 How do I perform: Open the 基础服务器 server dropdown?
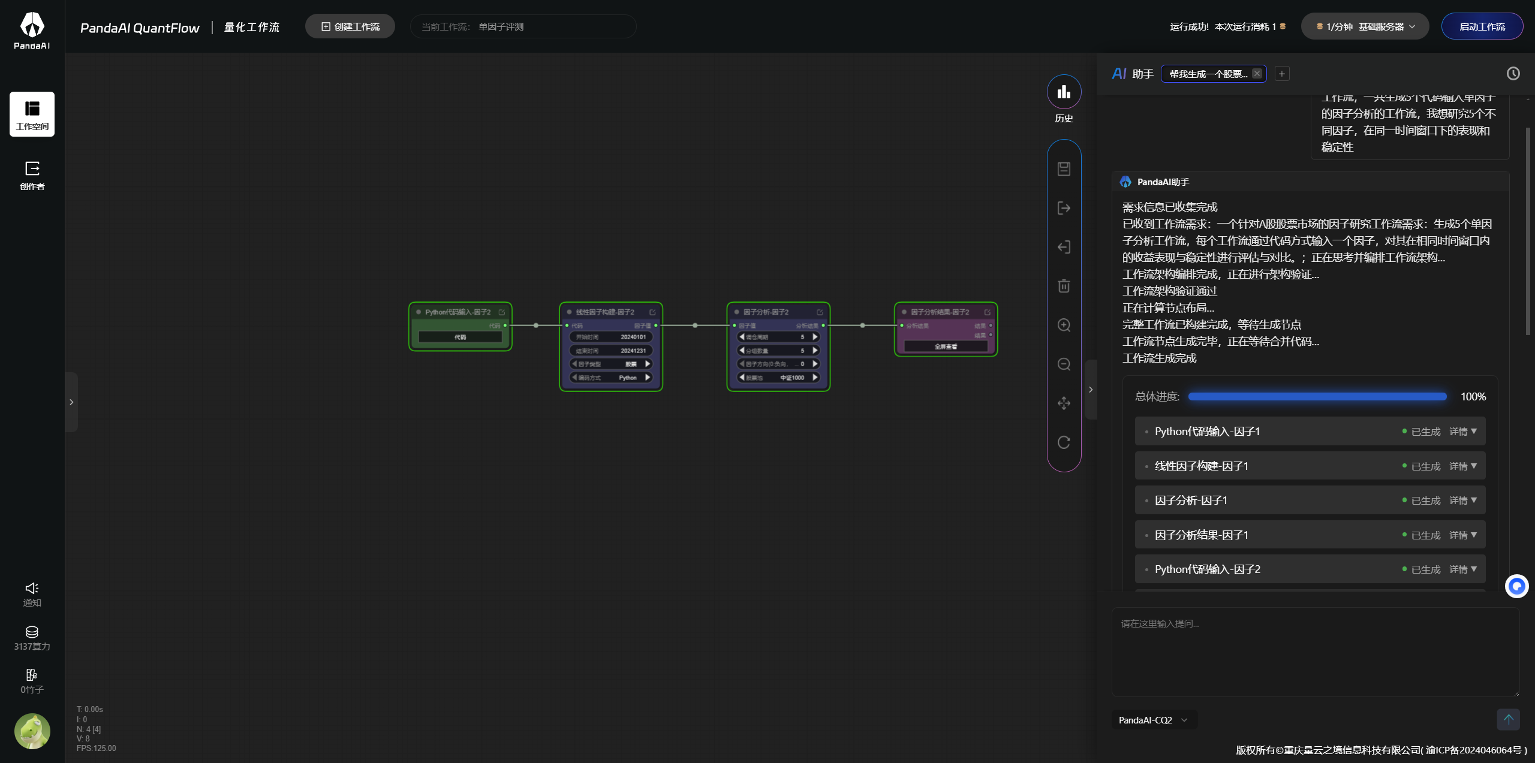(1365, 26)
